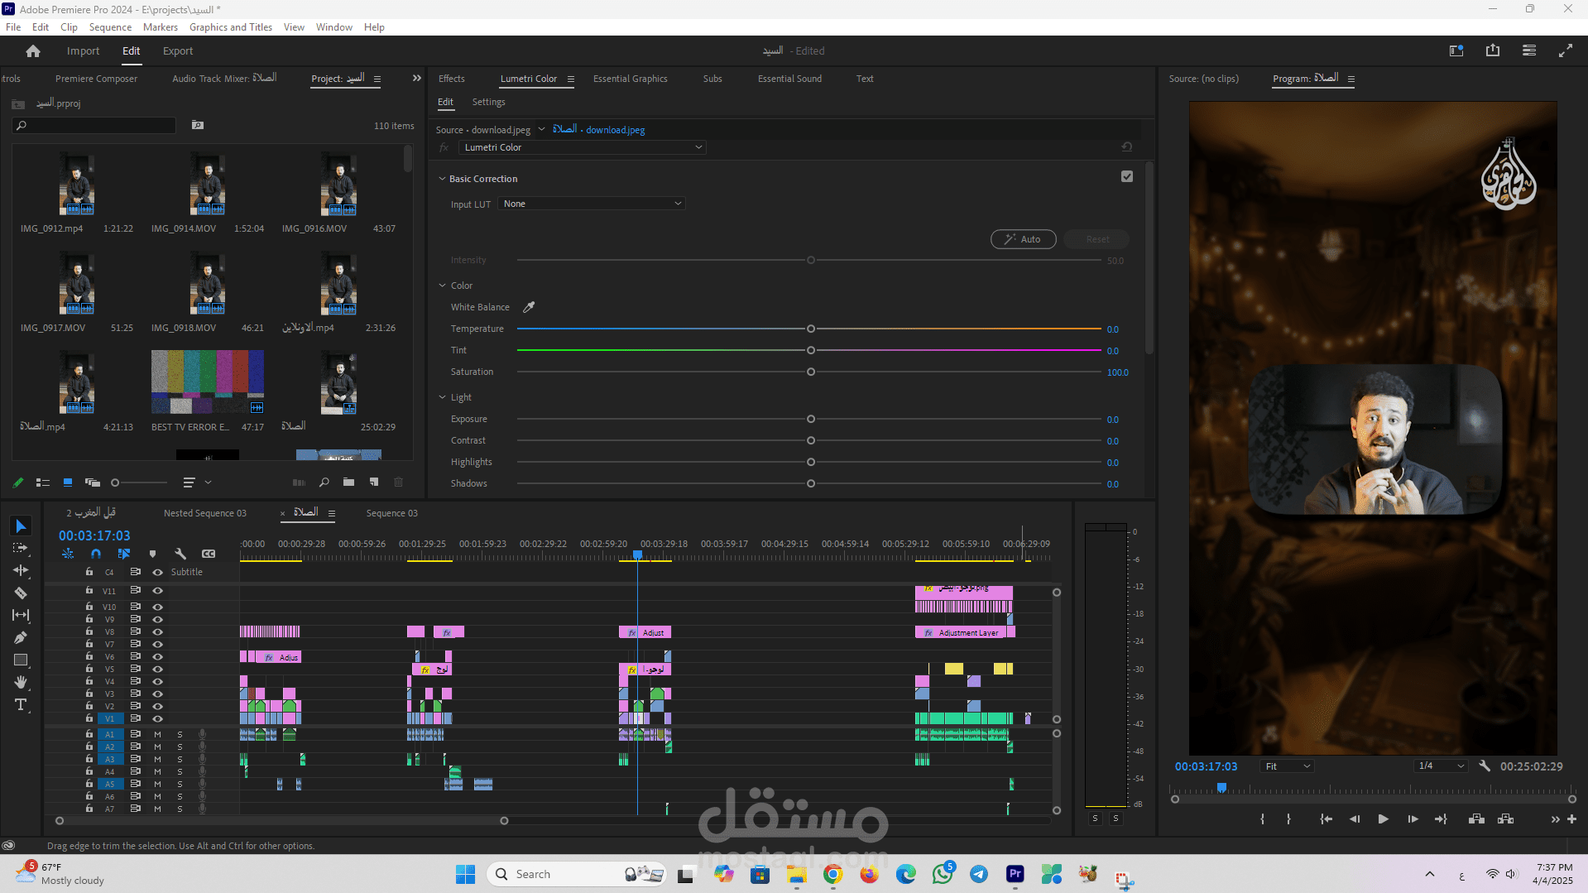Hide track V8 with its eye icon
Screen dimensions: 1588x893
click(x=157, y=632)
